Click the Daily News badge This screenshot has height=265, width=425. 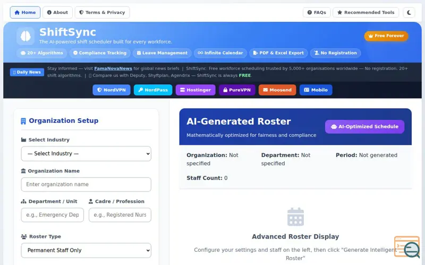tap(27, 72)
